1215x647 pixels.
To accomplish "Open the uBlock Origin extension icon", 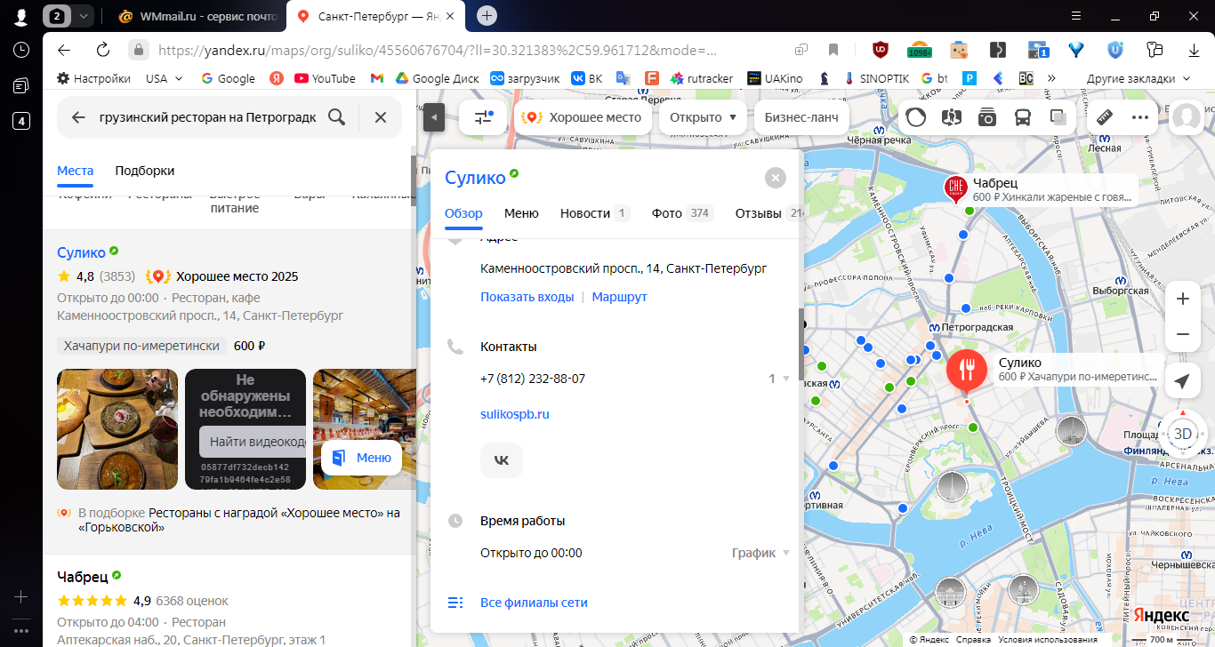I will tap(880, 50).
